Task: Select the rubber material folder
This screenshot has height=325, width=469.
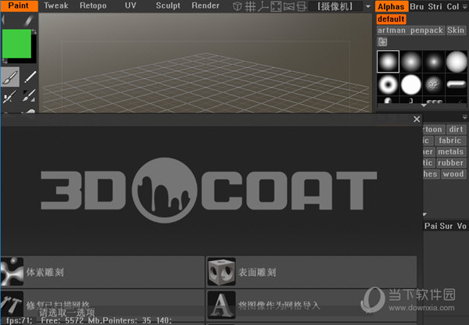Action: tap(450, 163)
